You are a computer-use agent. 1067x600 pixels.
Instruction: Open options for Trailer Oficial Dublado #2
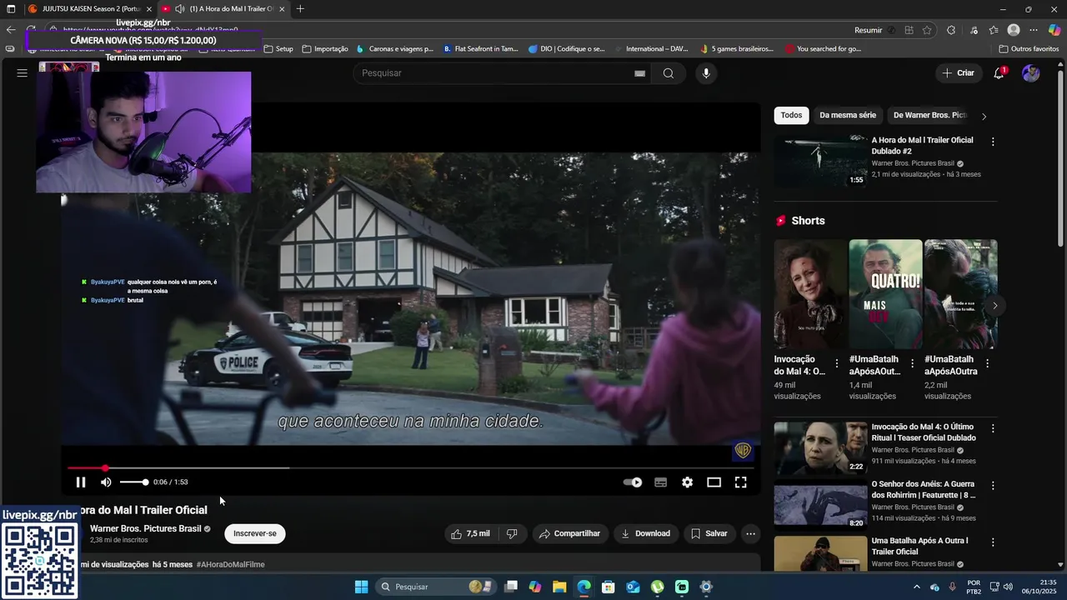992,142
